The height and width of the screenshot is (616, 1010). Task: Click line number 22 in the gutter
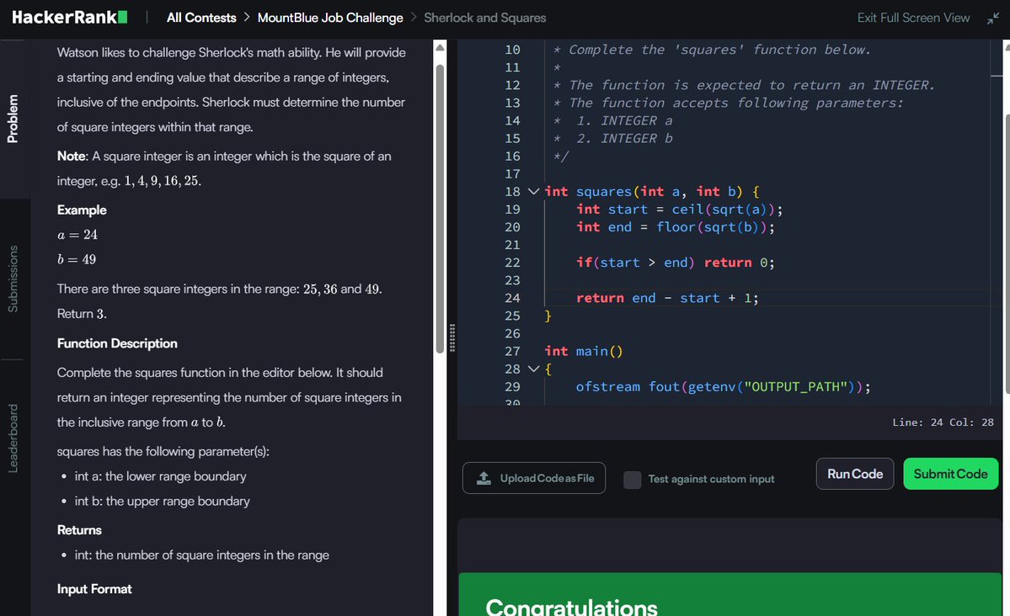click(x=512, y=263)
